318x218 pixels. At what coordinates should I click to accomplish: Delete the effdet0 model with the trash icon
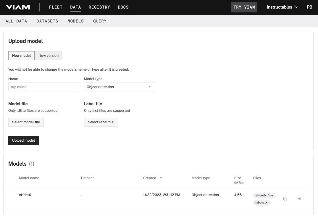299,198
